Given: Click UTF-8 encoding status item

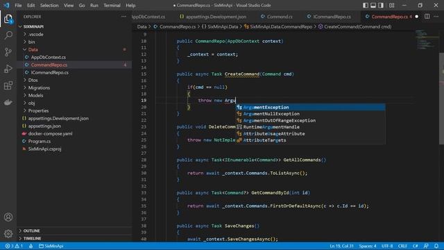Looking at the screenshot, I should tap(387, 246).
